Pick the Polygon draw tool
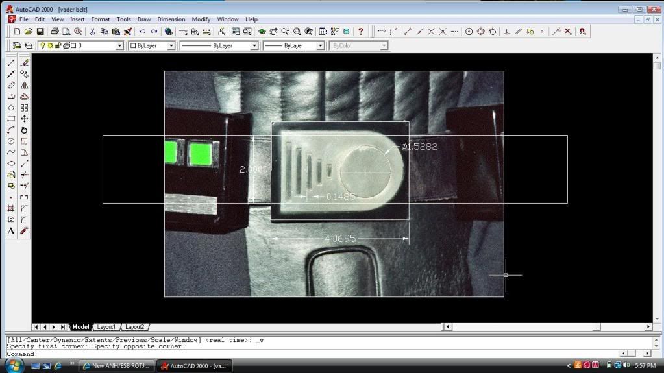Screen dimensions: 664x373 coord(11,108)
